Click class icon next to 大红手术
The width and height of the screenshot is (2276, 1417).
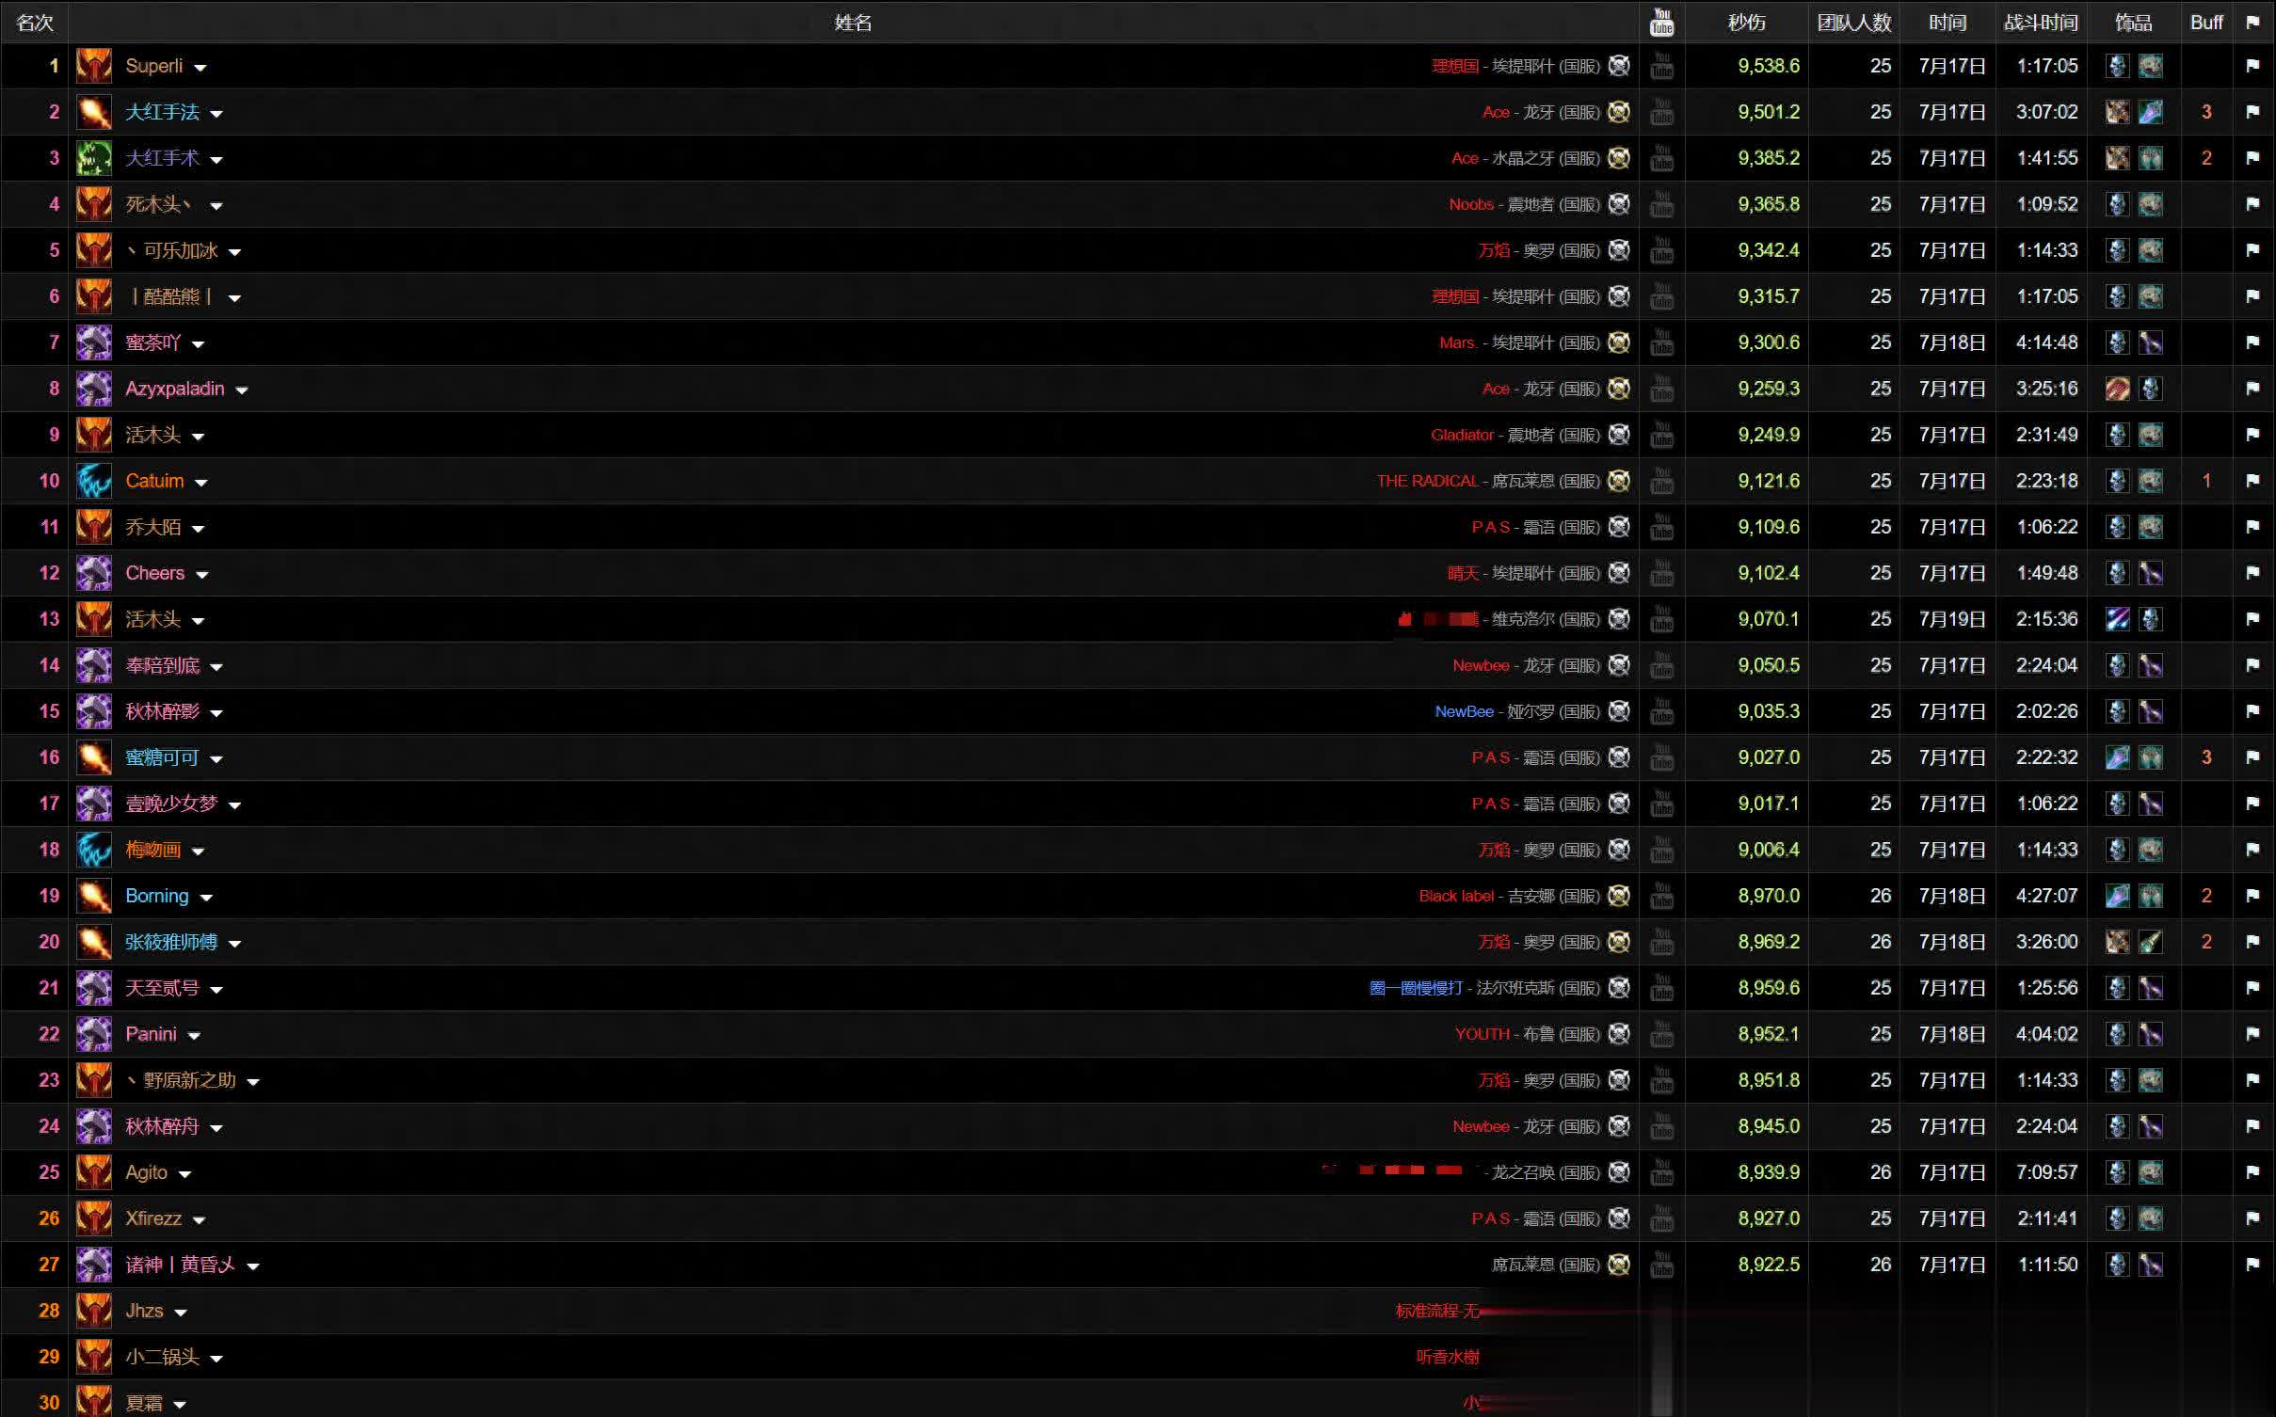(94, 158)
